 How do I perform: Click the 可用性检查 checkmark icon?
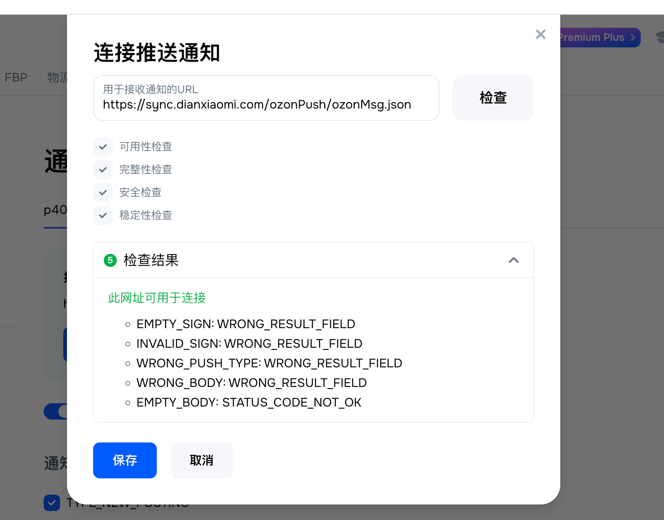tap(103, 147)
